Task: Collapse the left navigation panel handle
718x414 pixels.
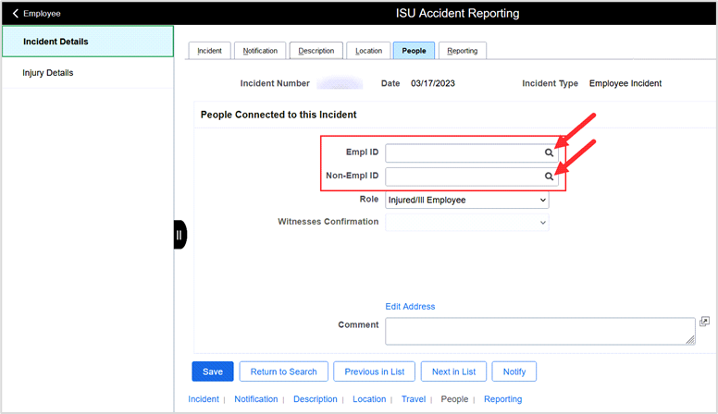Action: coord(179,235)
